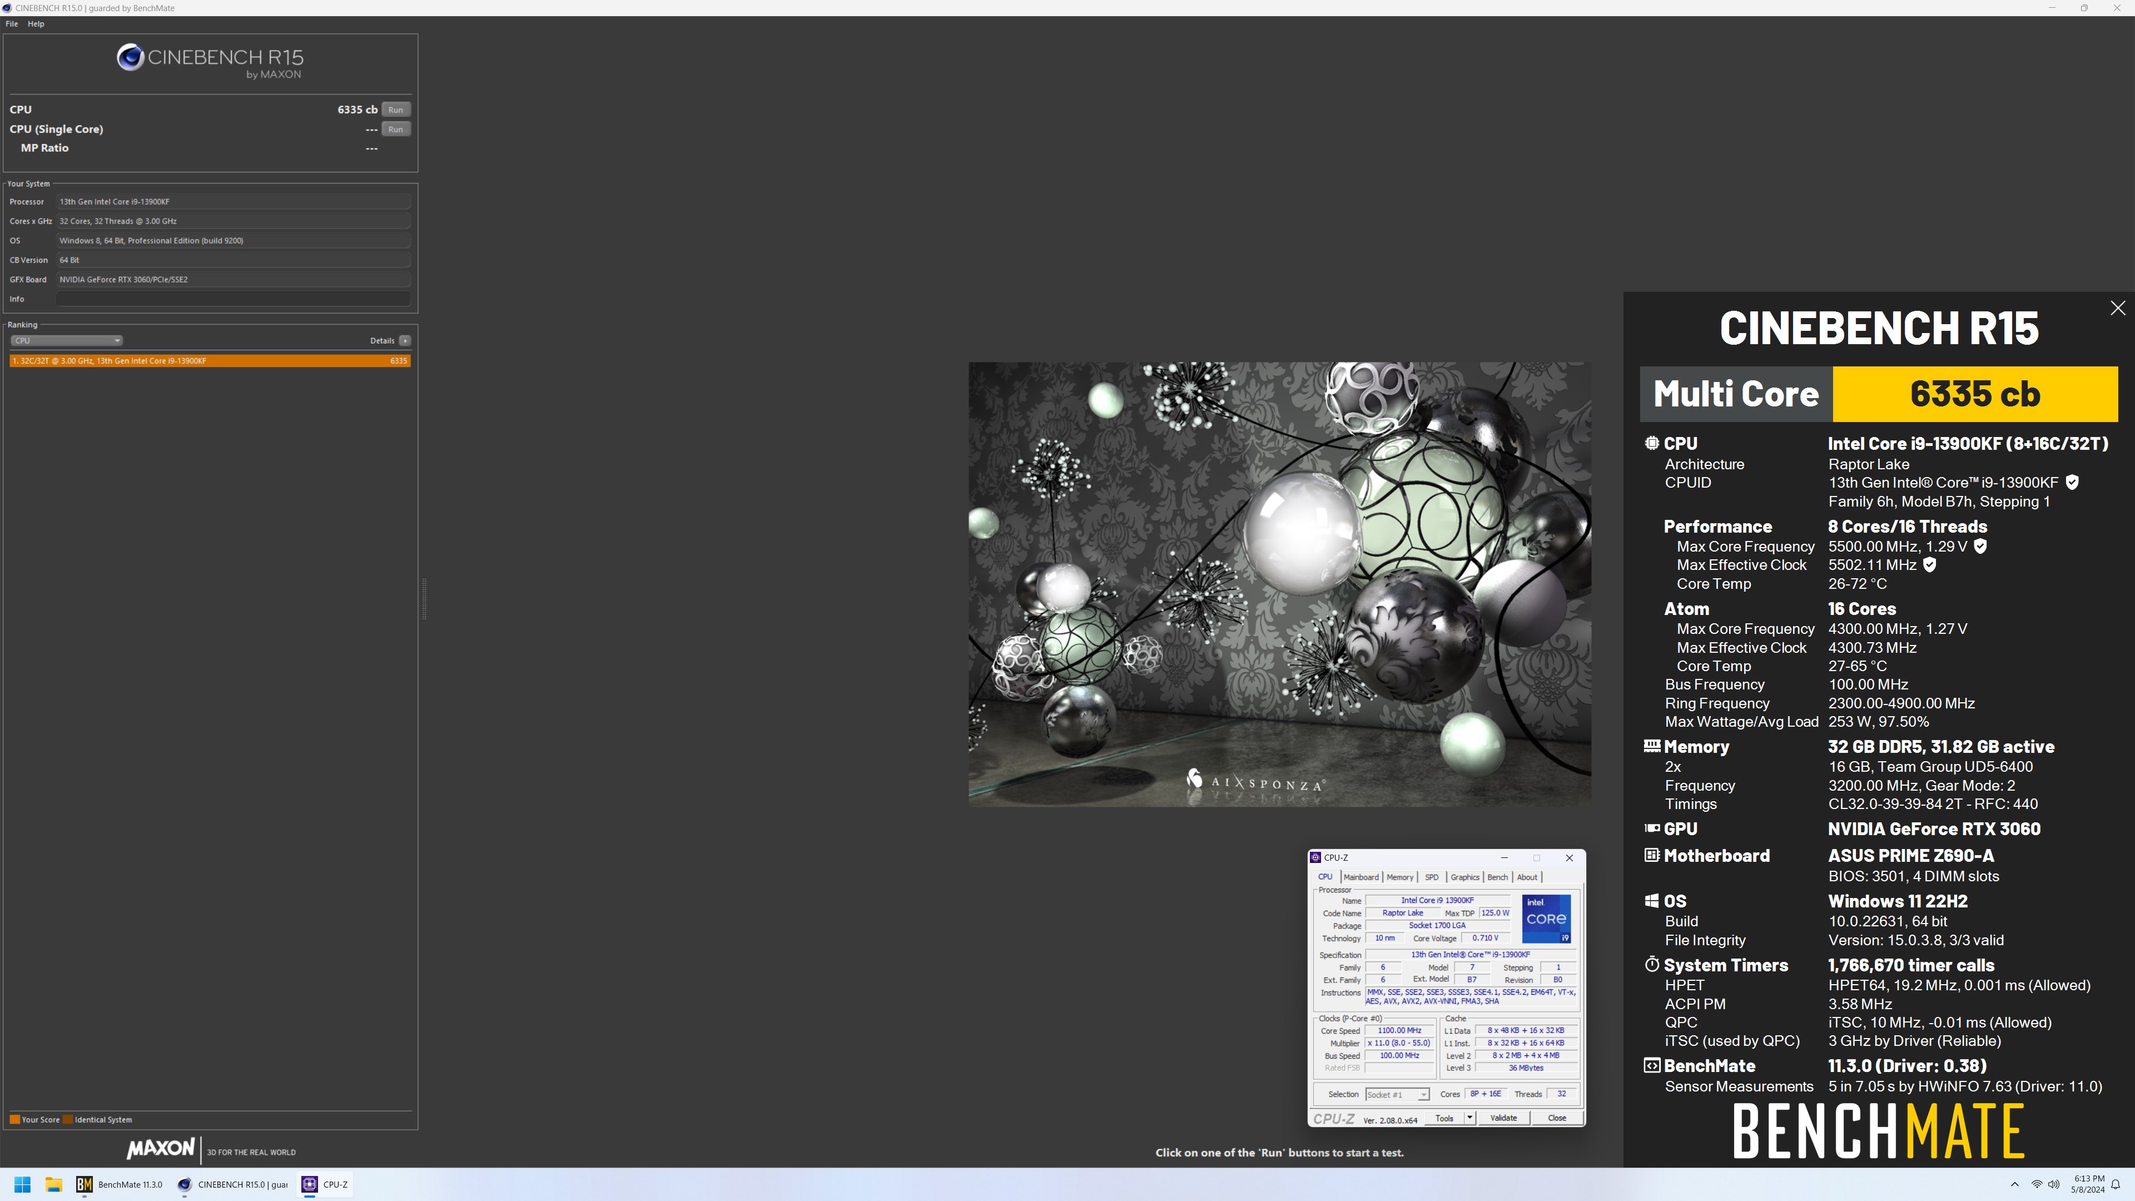Screen dimensions: 2135x1201
Task: Click the Intel Core i9 badge in CPU-Z
Action: pyautogui.click(x=1546, y=919)
